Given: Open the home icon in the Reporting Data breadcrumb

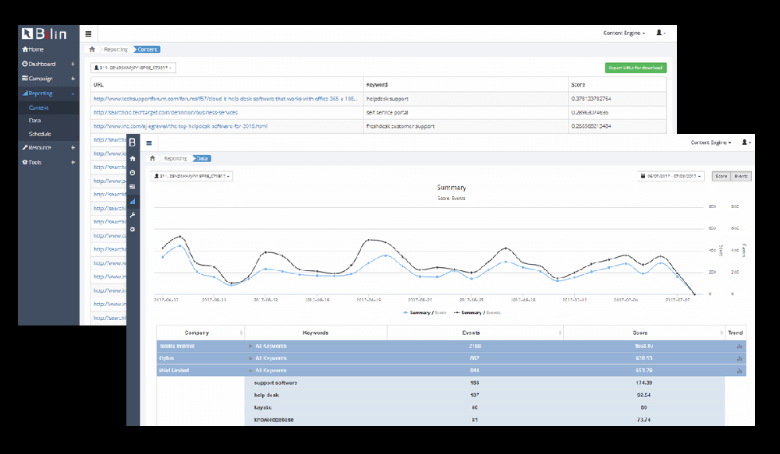Looking at the screenshot, I should (x=153, y=158).
